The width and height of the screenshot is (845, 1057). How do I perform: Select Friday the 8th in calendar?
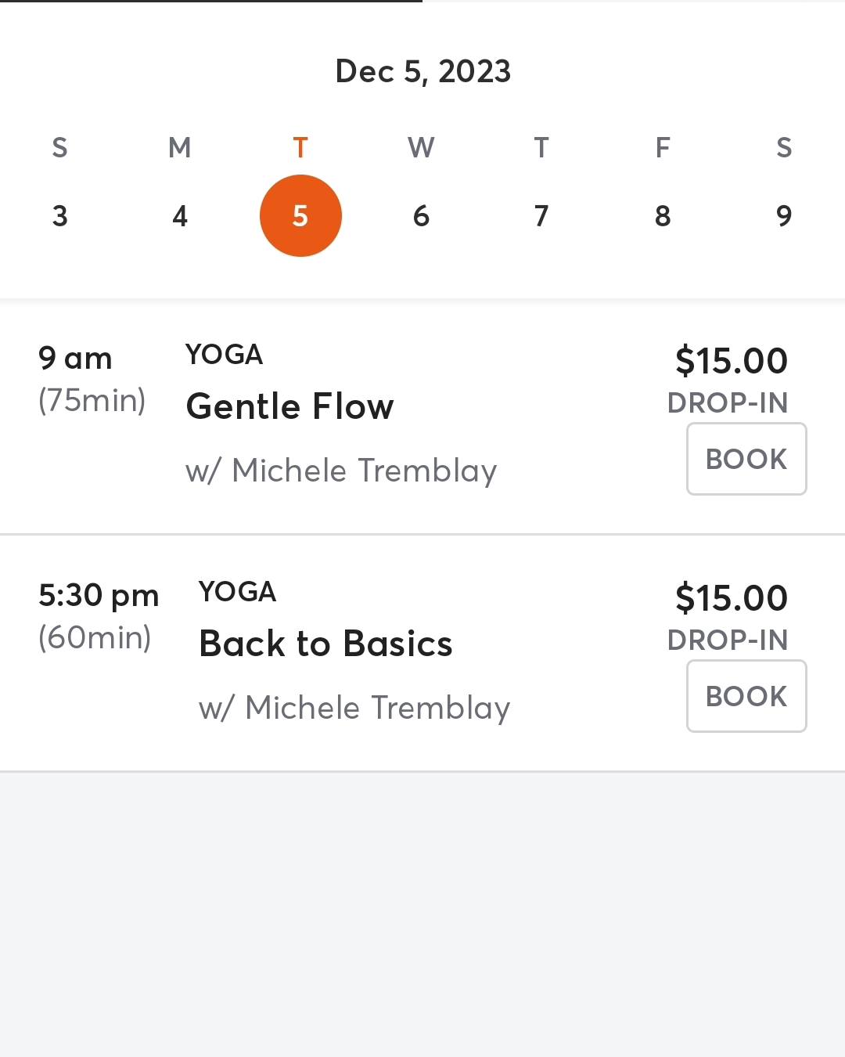coord(663,215)
